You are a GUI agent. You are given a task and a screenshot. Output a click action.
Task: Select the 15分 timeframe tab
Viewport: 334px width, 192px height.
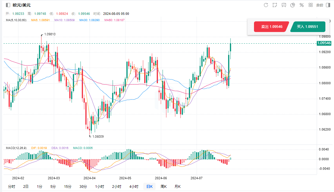pos(68,187)
